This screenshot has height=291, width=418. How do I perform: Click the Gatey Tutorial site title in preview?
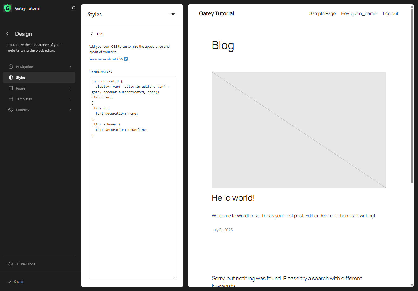pos(216,13)
